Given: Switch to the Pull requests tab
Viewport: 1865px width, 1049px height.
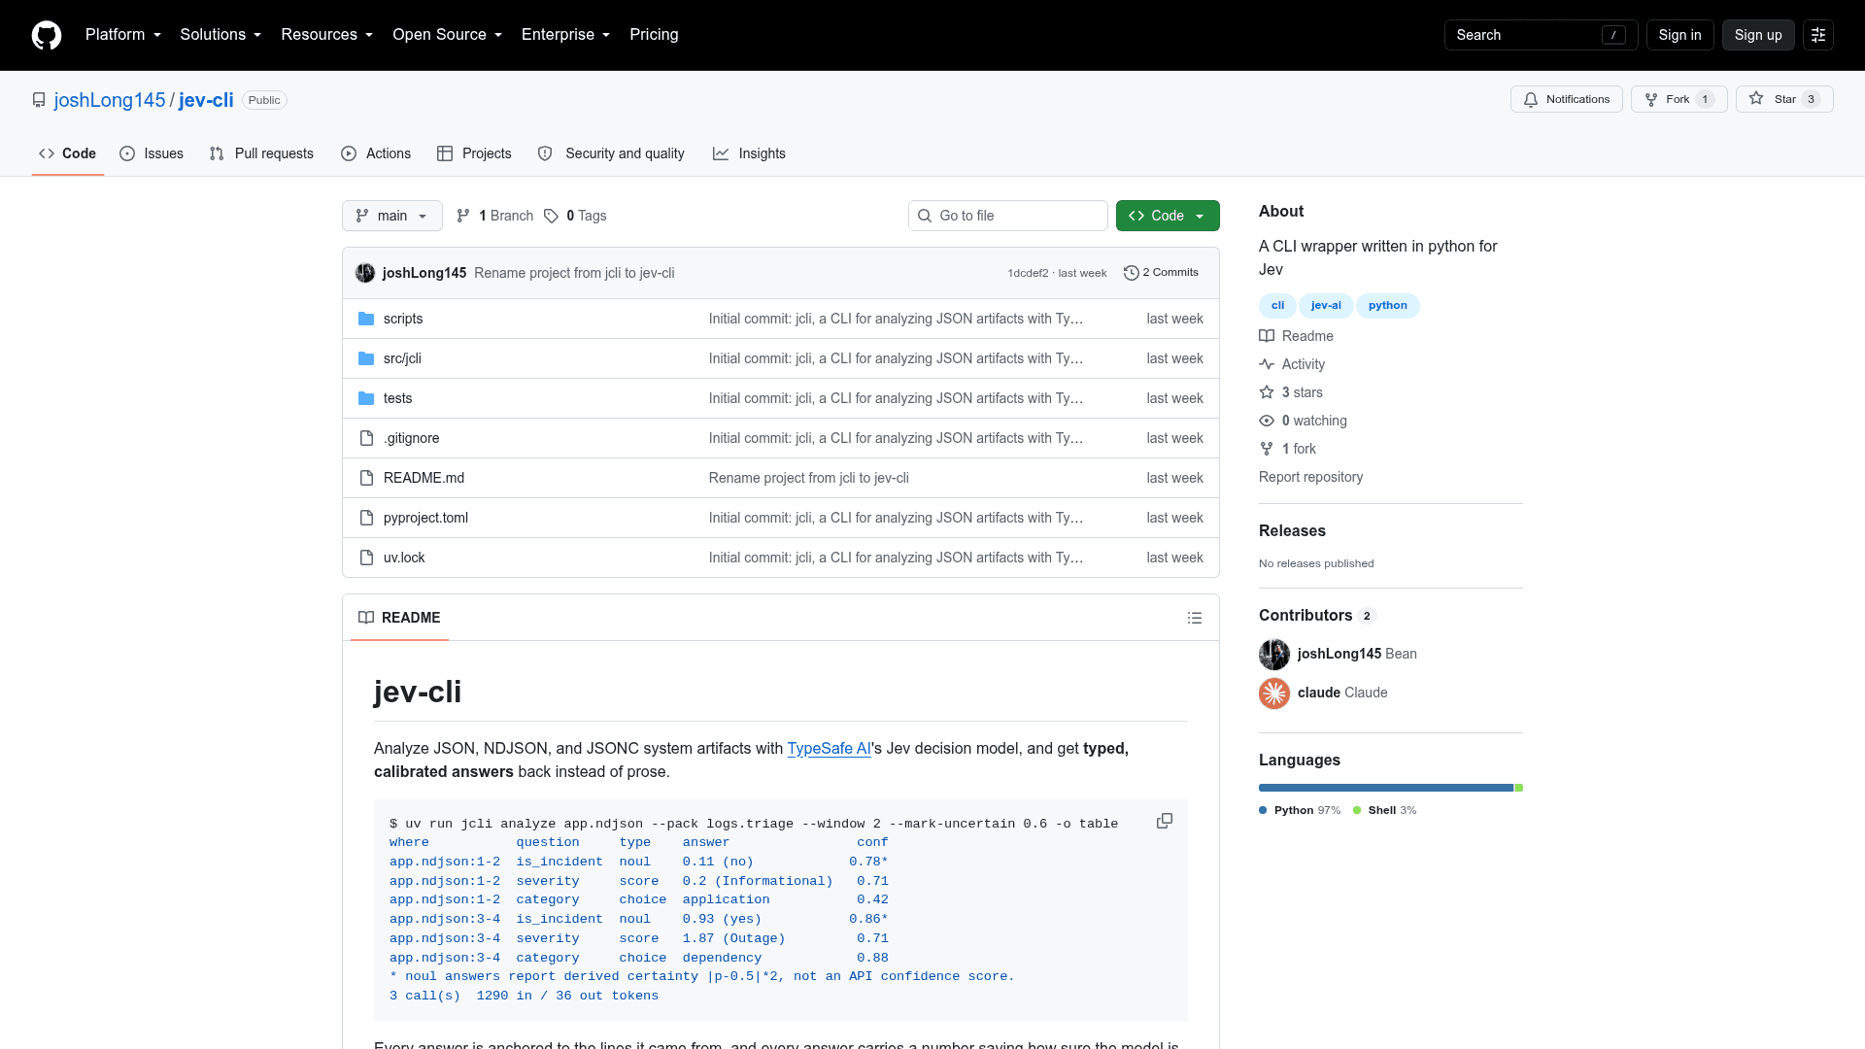Looking at the screenshot, I should tap(261, 153).
